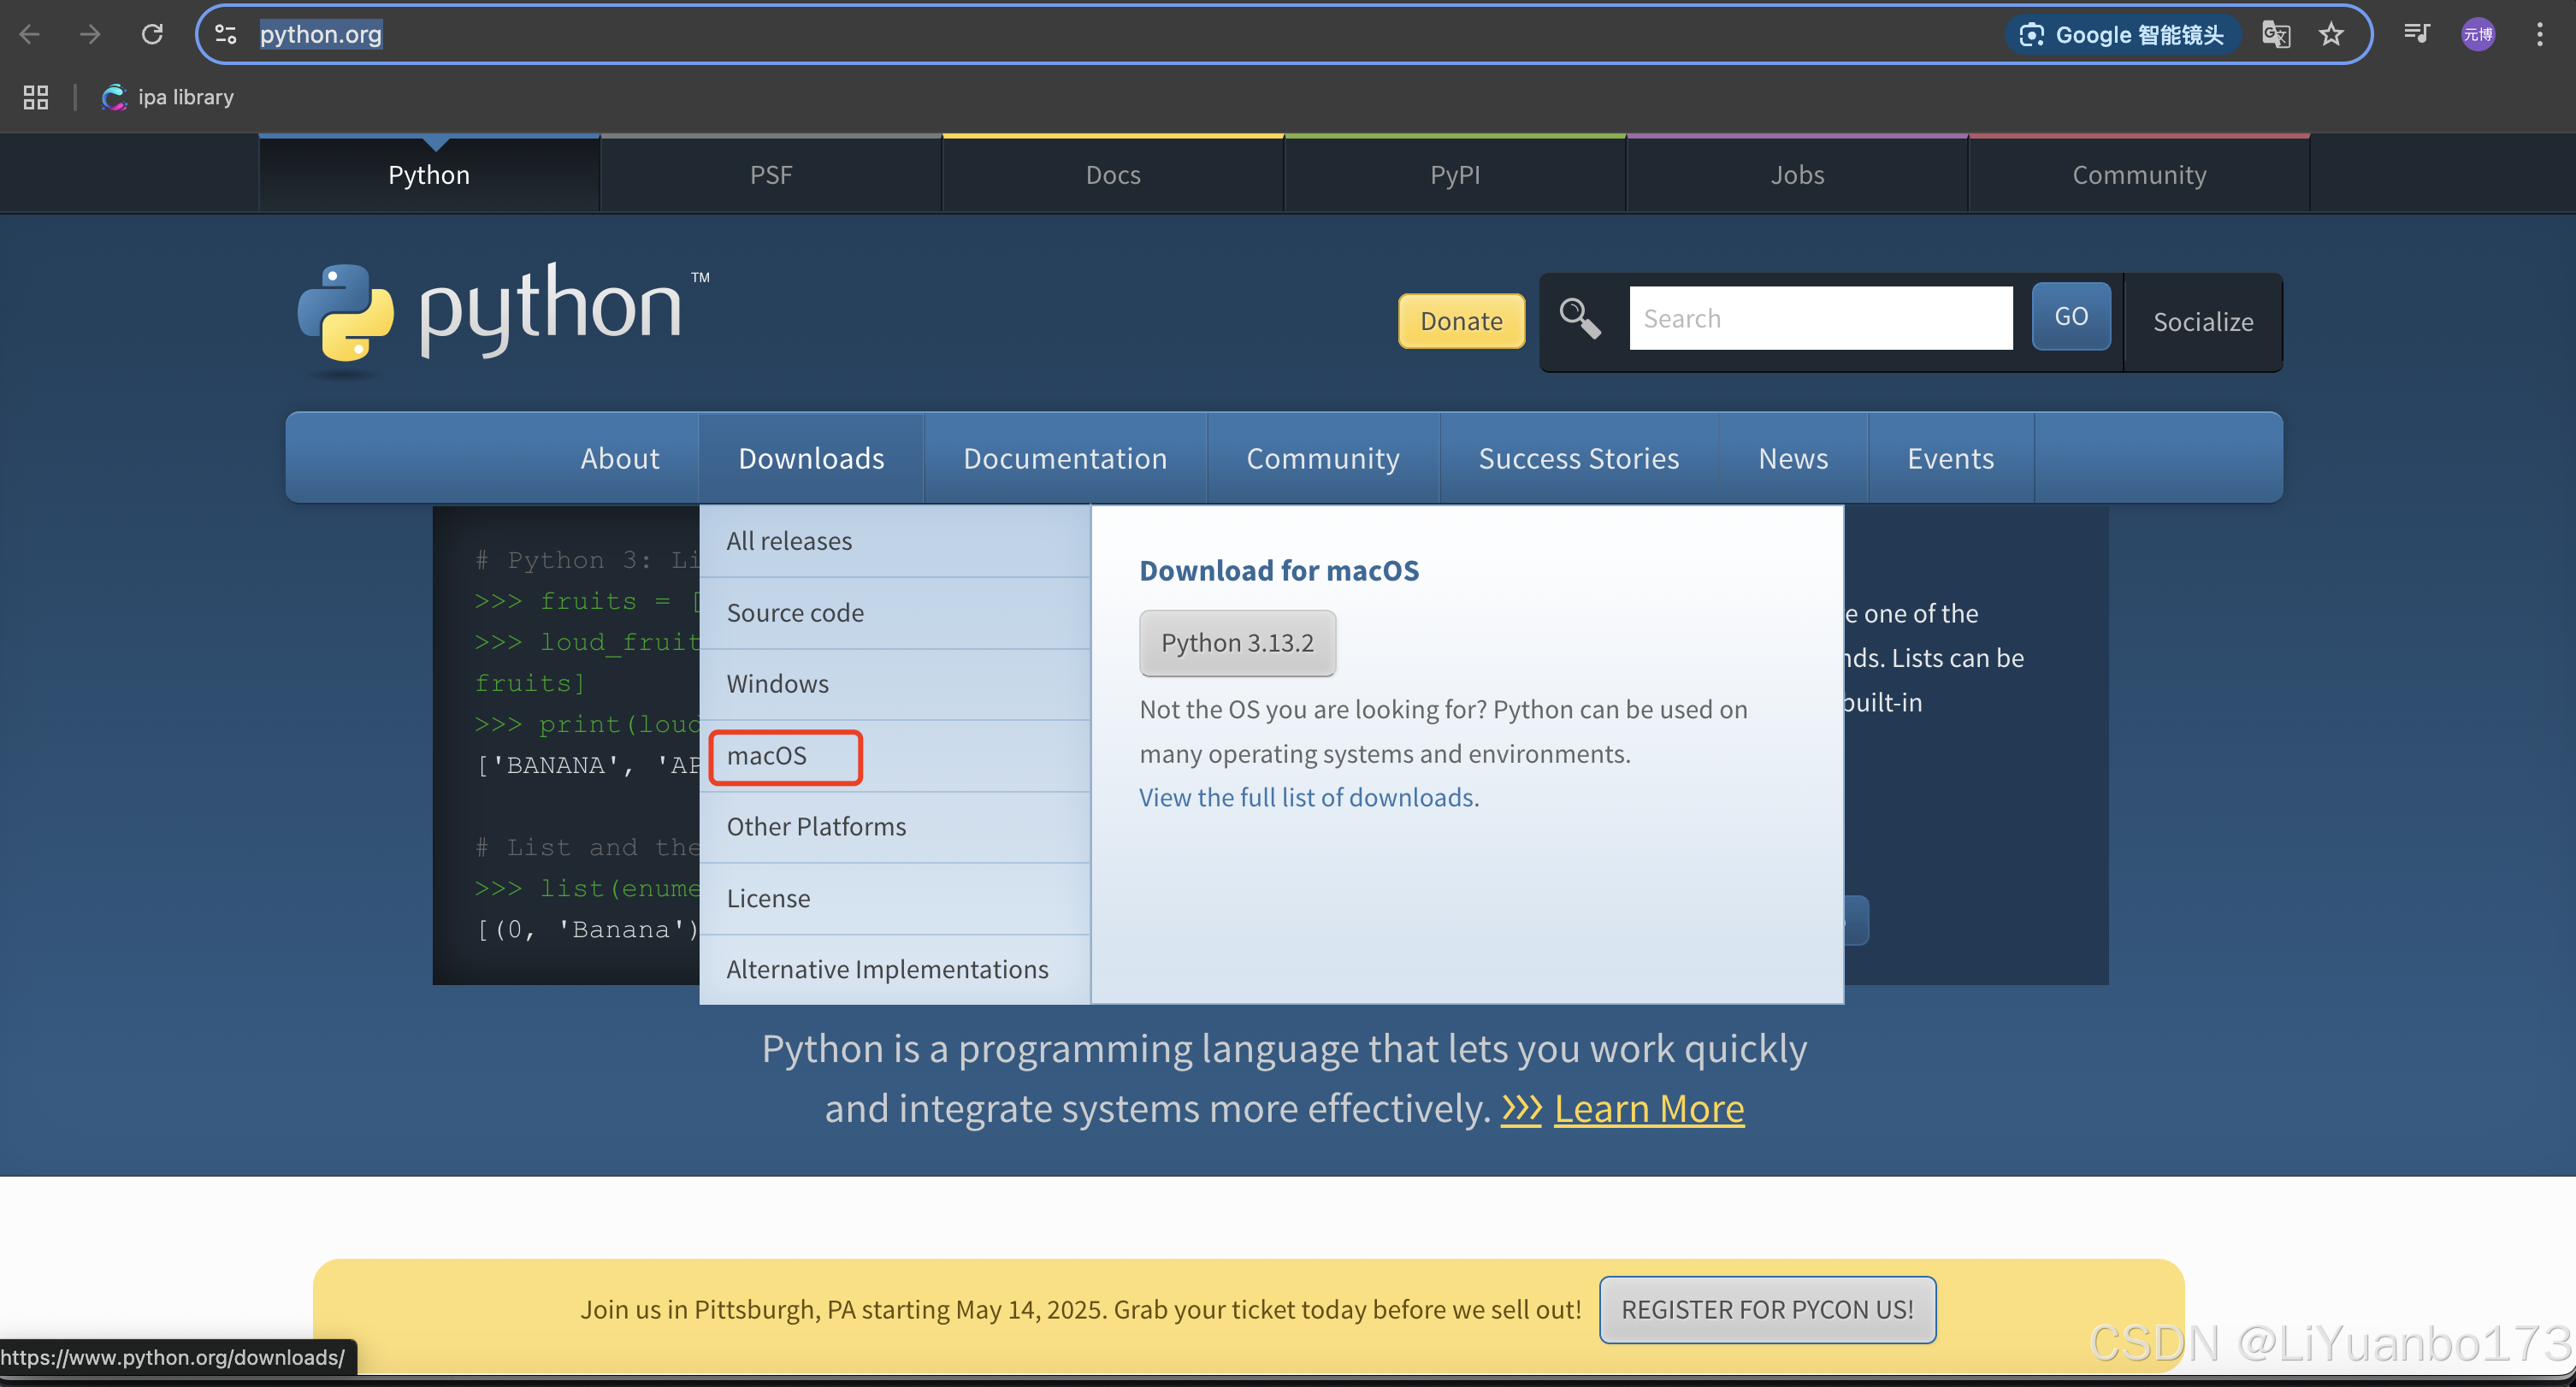Image resolution: width=2576 pixels, height=1387 pixels.
Task: Click the browser back arrow
Action: coord(30,35)
